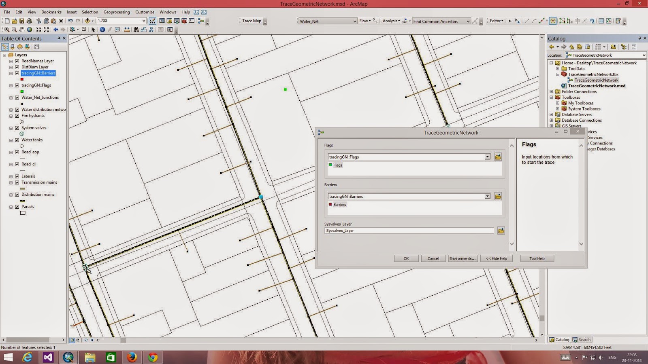The height and width of the screenshot is (364, 648).
Task: Open the Geoprocessing menu
Action: pyautogui.click(x=116, y=12)
